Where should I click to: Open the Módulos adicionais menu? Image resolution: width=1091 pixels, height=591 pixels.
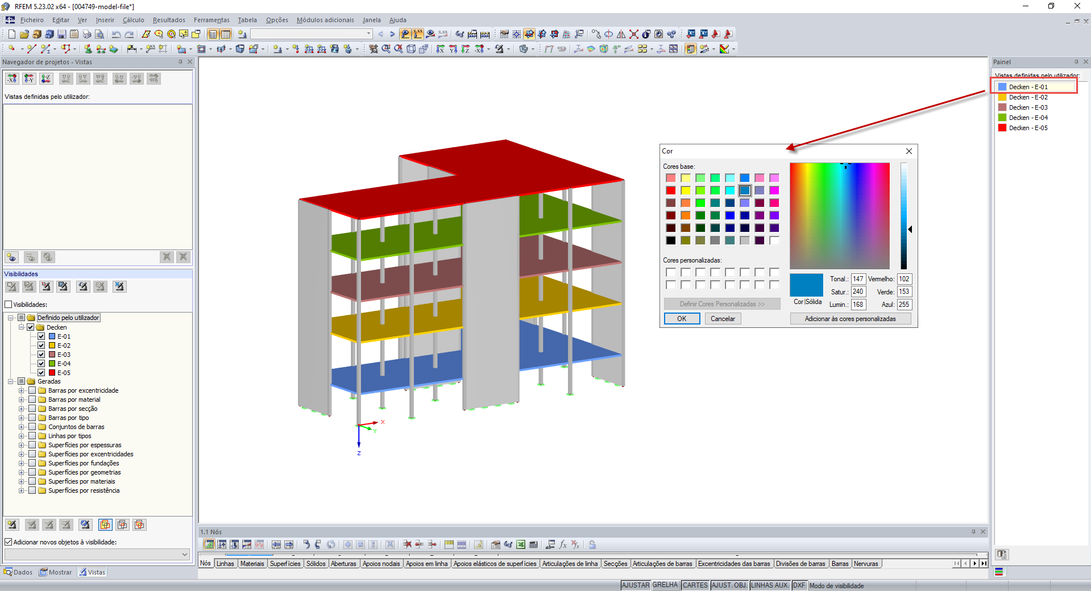(325, 20)
